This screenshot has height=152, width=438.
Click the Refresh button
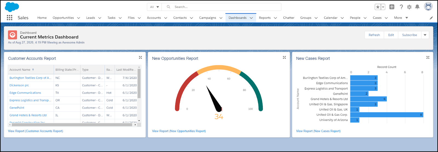coord(374,35)
